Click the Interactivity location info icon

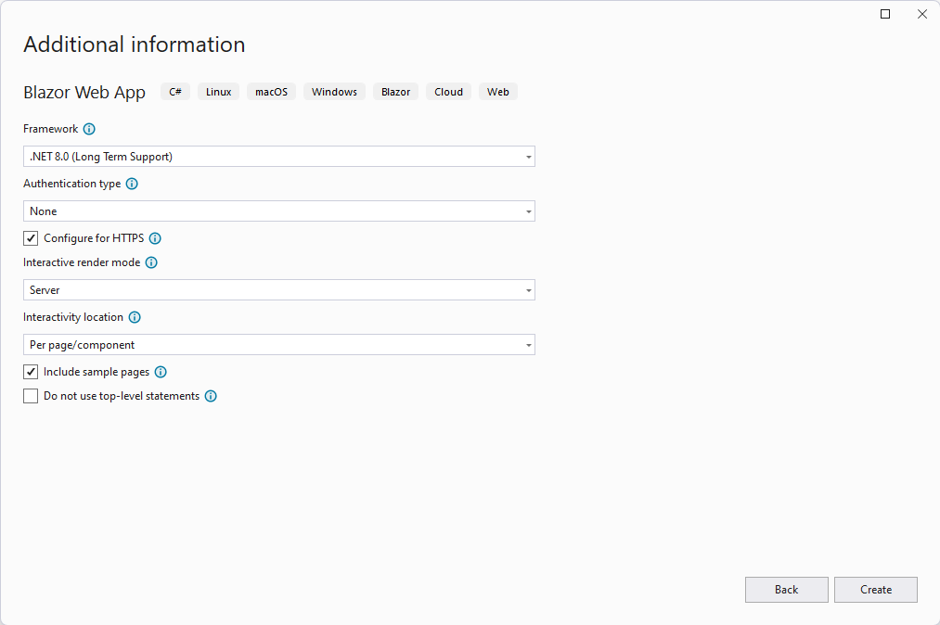tap(135, 317)
